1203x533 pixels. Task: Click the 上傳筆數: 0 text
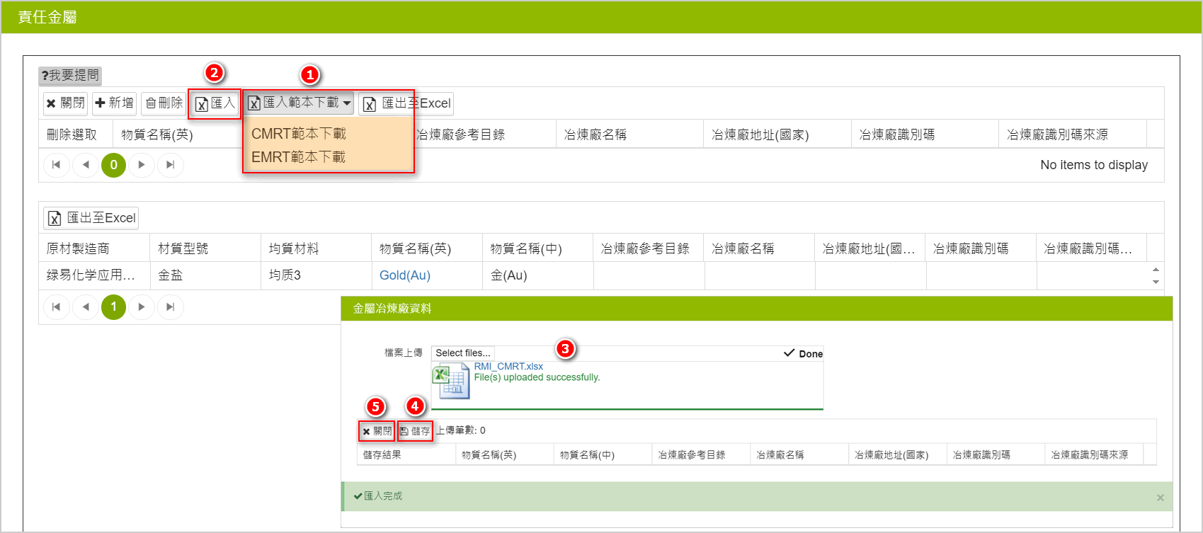460,430
